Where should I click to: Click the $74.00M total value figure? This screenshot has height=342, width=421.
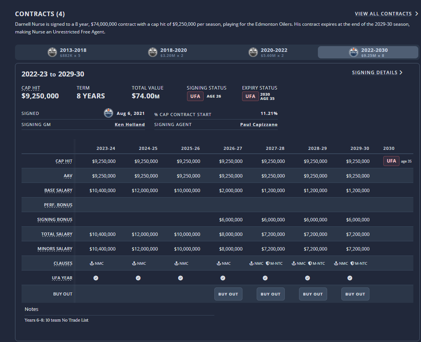coord(145,96)
